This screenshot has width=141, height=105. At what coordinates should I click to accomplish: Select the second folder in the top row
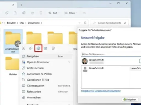point(34,38)
